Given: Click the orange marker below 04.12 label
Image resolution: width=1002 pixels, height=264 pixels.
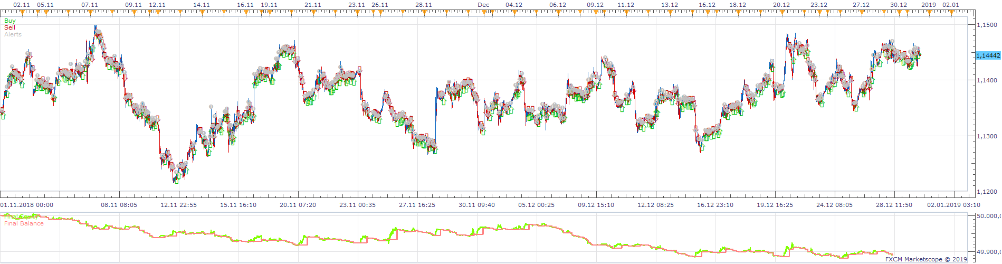Looking at the screenshot, I should tap(514, 13).
